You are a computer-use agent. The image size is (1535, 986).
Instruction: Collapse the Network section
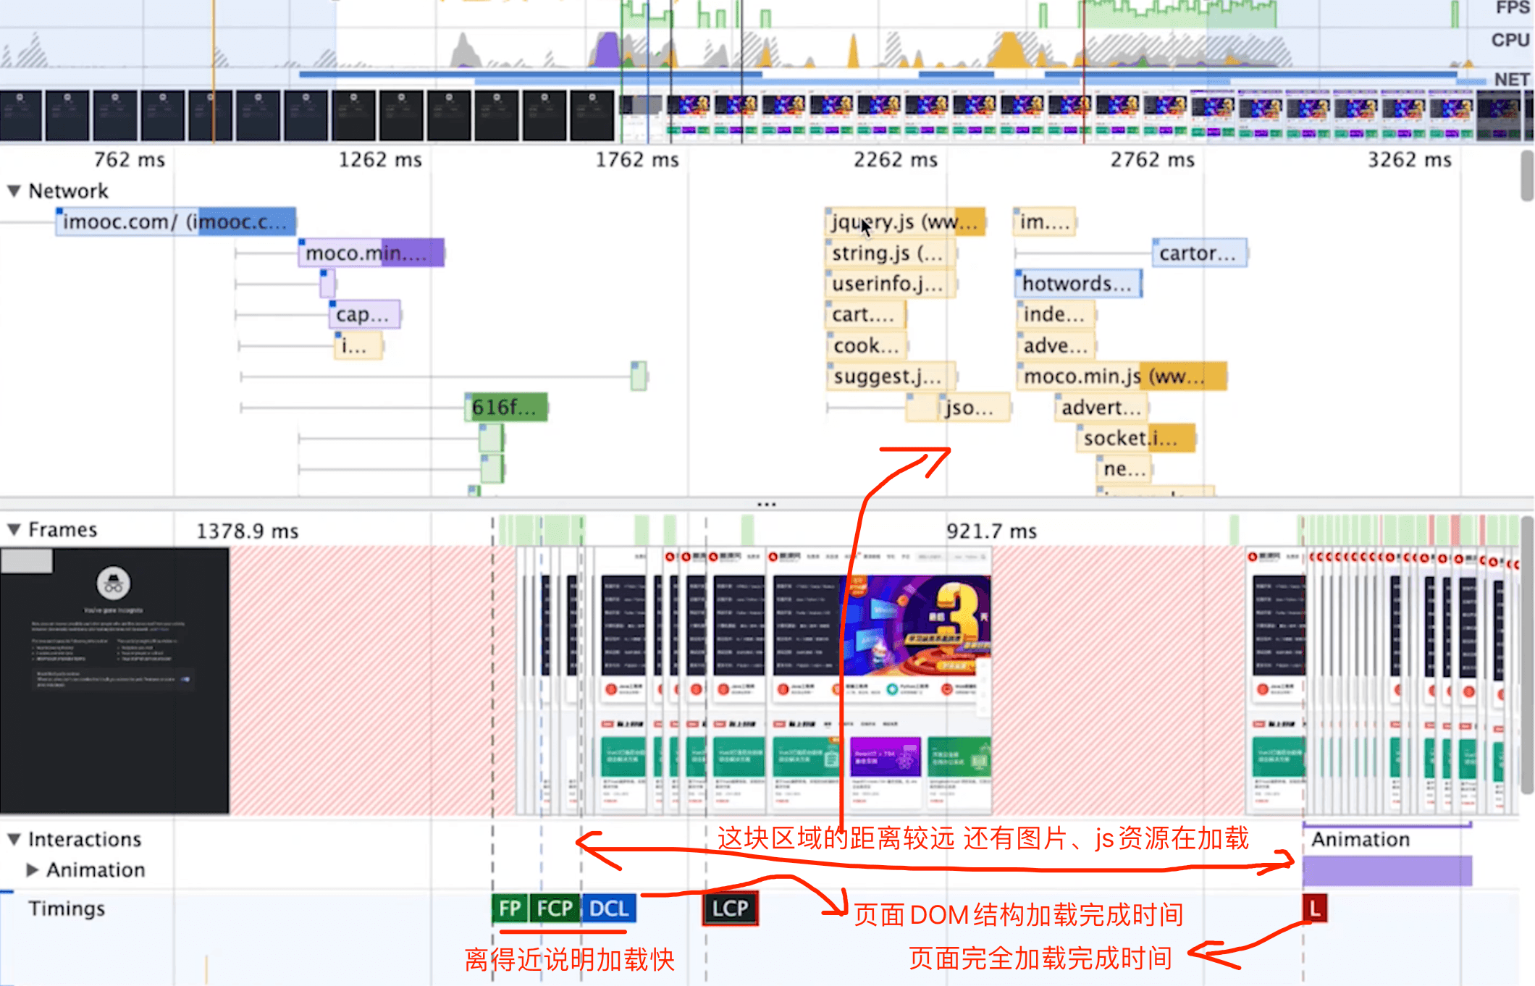click(14, 191)
